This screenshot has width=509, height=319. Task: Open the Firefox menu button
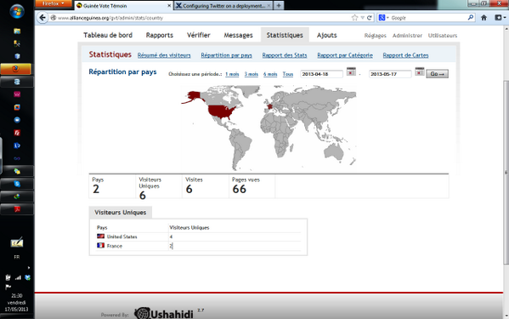point(54,3)
